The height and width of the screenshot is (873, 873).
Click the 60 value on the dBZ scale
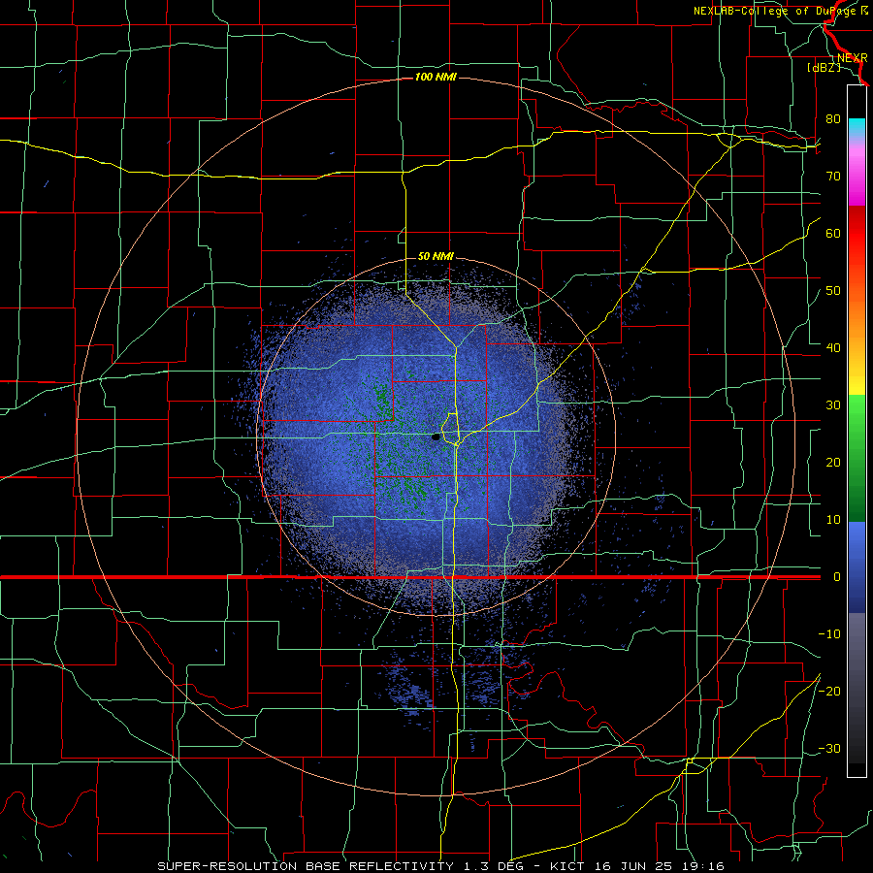833,233
